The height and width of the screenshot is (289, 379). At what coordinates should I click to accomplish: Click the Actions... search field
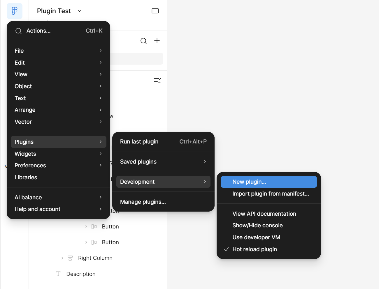[x=58, y=31]
